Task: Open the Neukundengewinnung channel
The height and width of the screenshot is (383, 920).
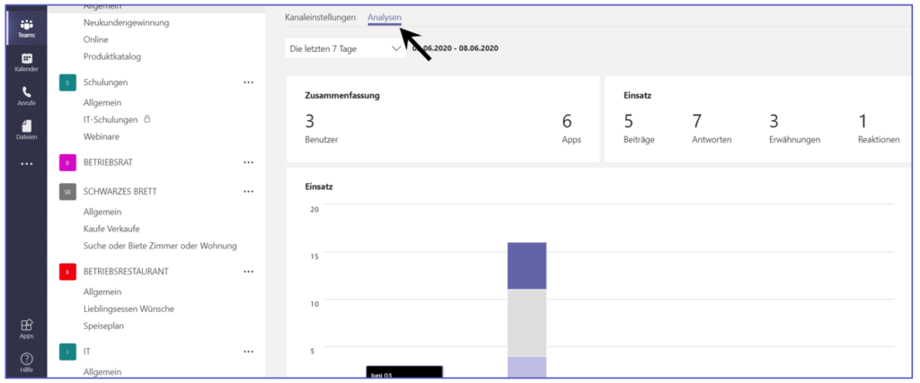Action: point(126,22)
